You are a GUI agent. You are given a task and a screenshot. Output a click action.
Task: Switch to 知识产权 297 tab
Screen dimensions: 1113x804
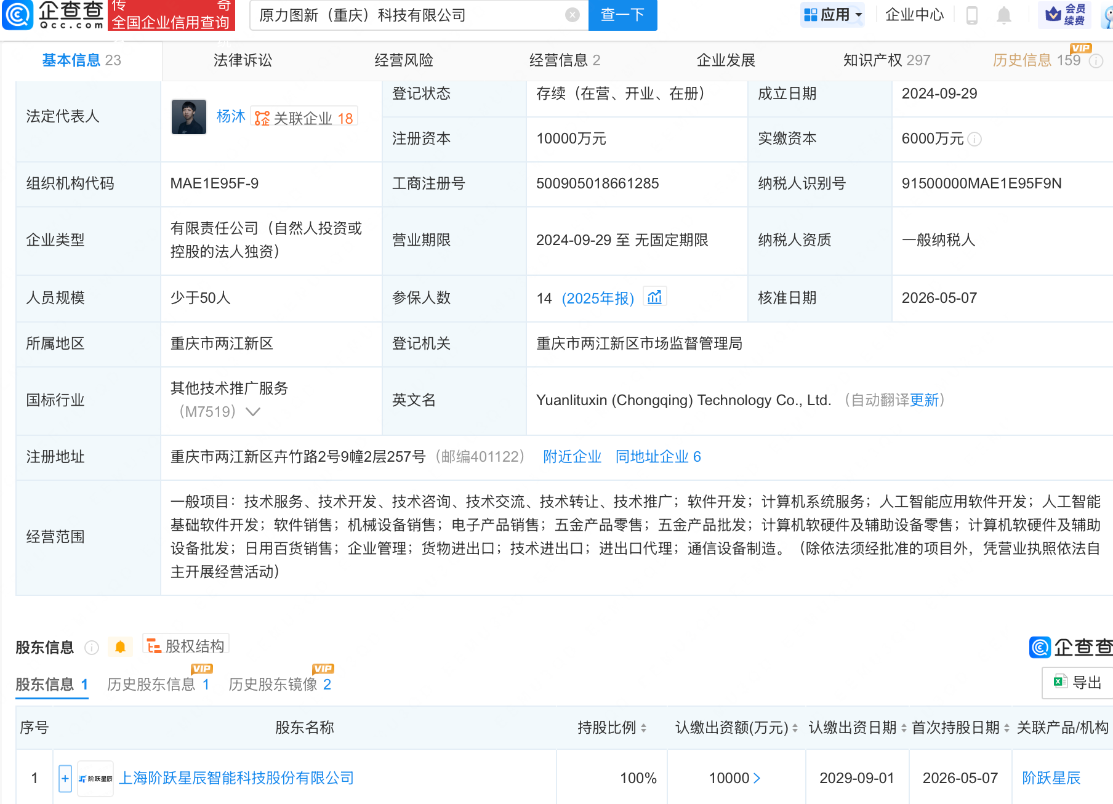pos(886,60)
